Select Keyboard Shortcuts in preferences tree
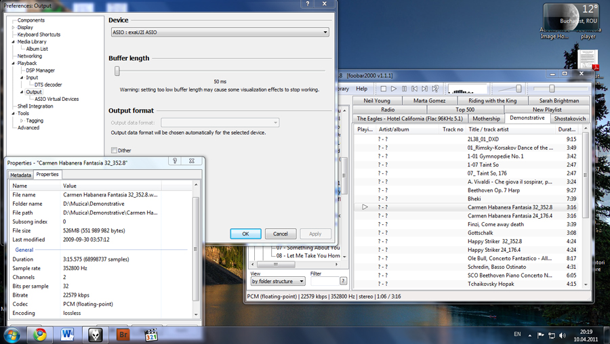 point(39,35)
